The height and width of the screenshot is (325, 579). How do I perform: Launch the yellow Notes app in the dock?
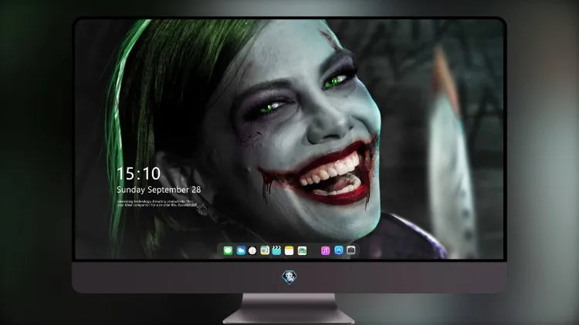tap(289, 250)
